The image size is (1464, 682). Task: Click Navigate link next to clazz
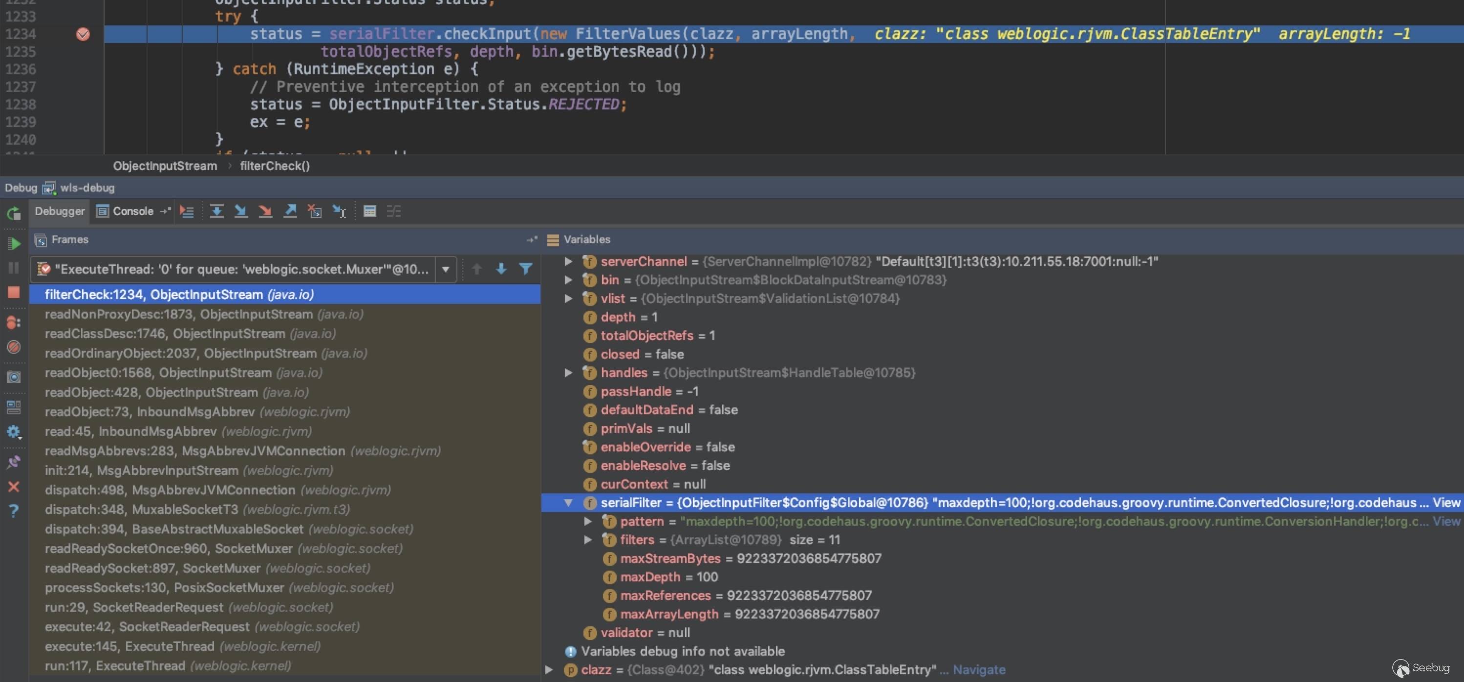pyautogui.click(x=979, y=670)
